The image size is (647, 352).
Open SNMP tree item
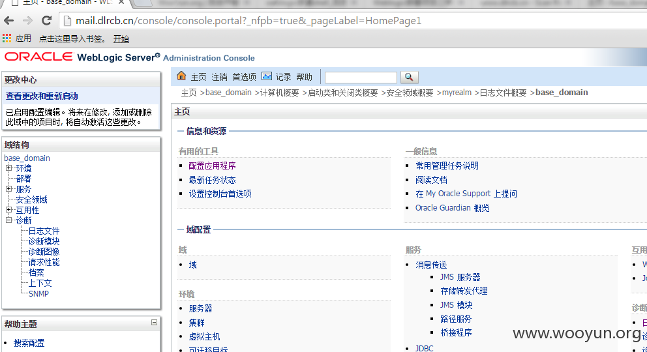pos(38,293)
